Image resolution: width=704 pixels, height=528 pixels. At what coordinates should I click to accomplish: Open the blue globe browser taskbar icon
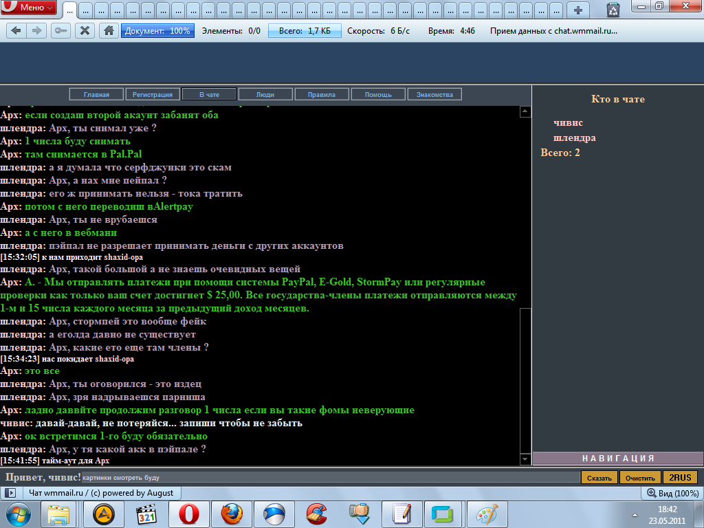click(274, 514)
